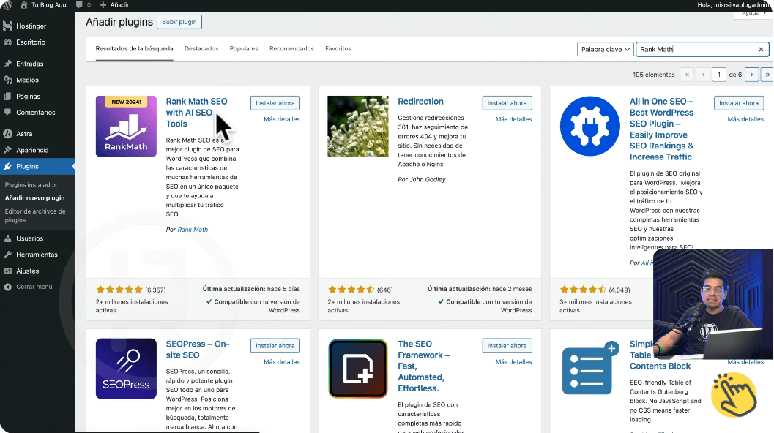The image size is (774, 433).
Task: Click the Plugins plug icon
Action: [x=7, y=166]
